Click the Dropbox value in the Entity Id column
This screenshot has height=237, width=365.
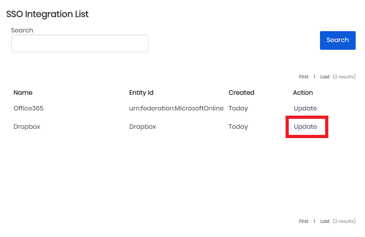(x=142, y=127)
